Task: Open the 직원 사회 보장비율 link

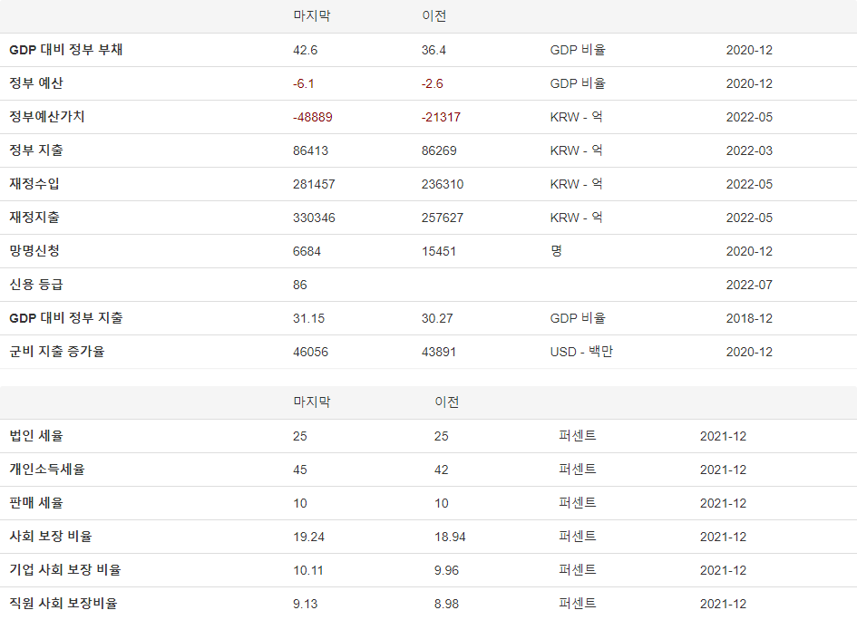Action: coord(63,604)
